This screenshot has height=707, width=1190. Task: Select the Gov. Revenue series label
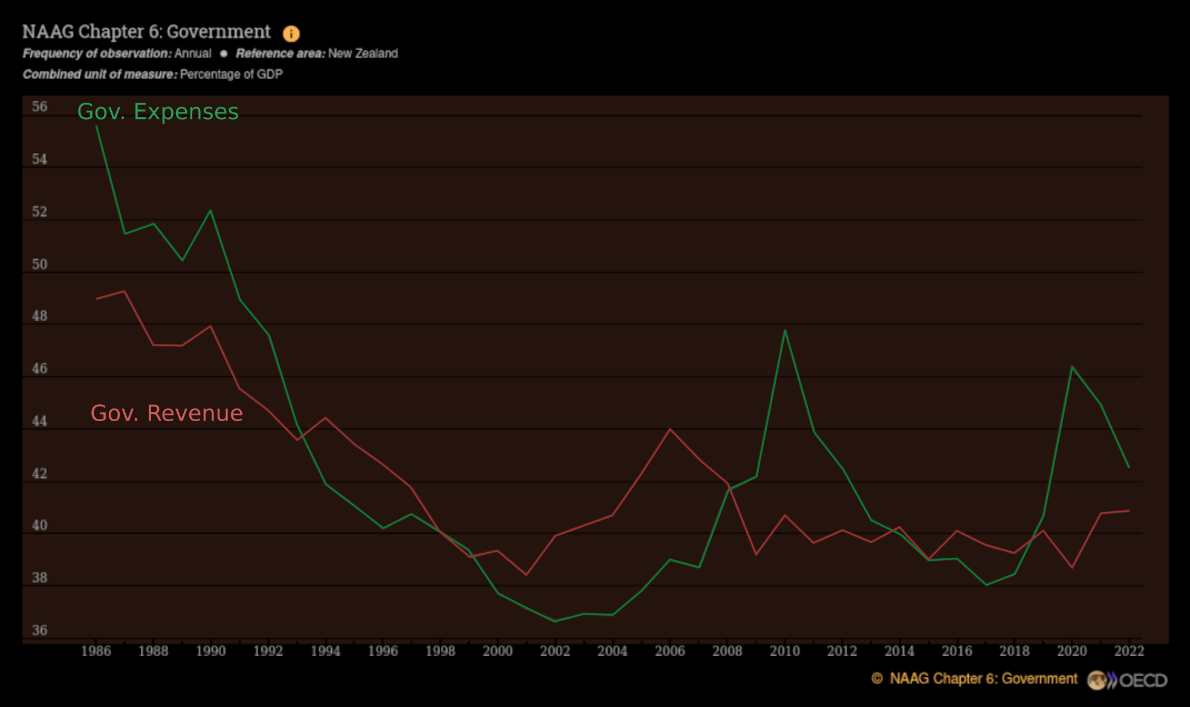click(166, 413)
